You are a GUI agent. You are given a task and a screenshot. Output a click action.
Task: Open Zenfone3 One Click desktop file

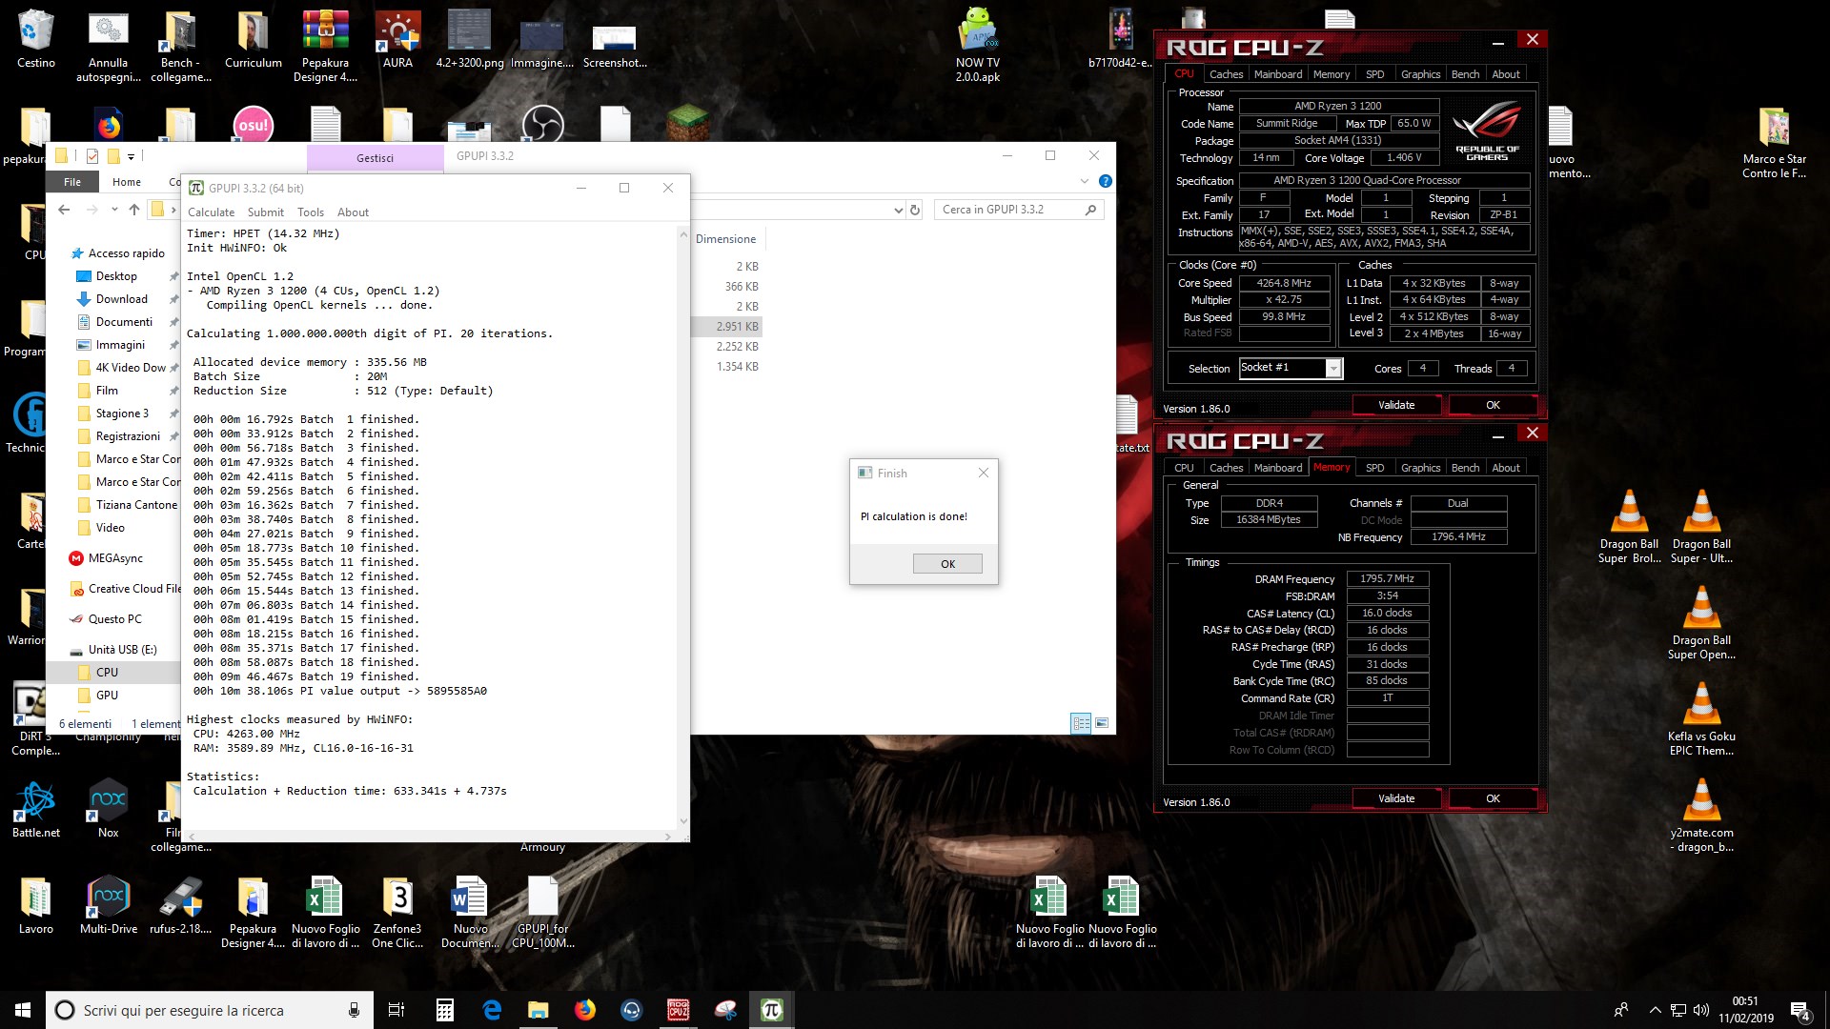pyautogui.click(x=397, y=912)
